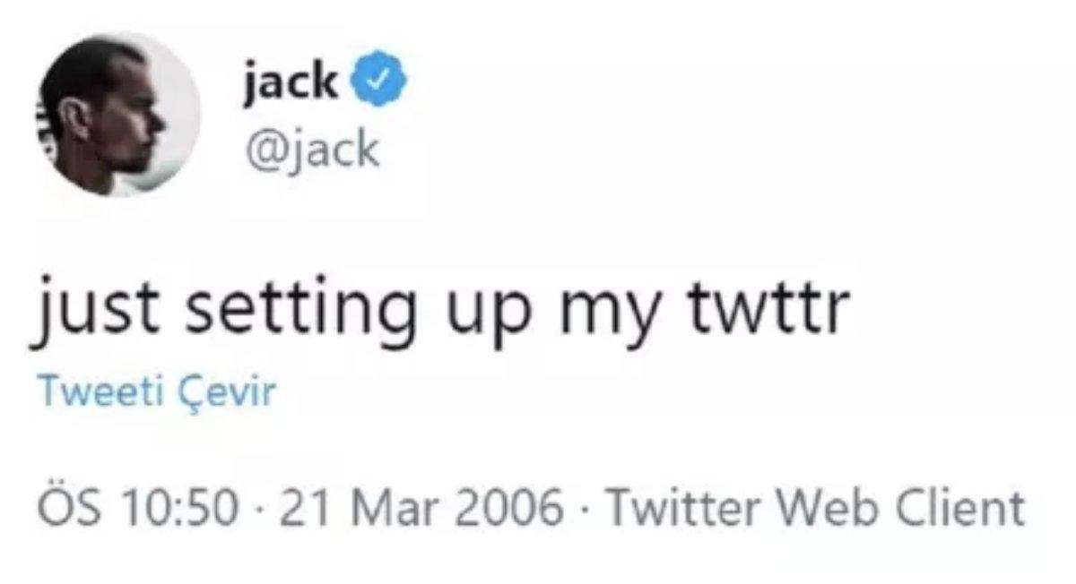
Task: Click the Tweeti Çevir translate link
Action: (x=155, y=392)
